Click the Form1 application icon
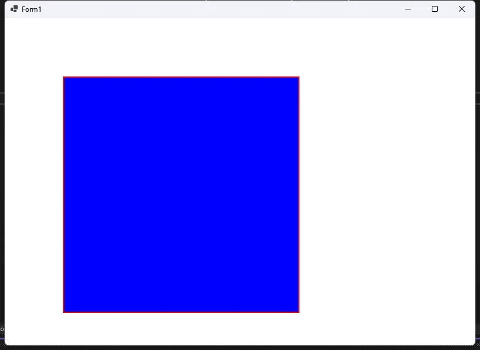 13,9
